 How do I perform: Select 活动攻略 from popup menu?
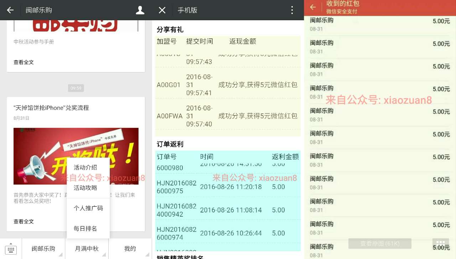pyautogui.click(x=85, y=188)
